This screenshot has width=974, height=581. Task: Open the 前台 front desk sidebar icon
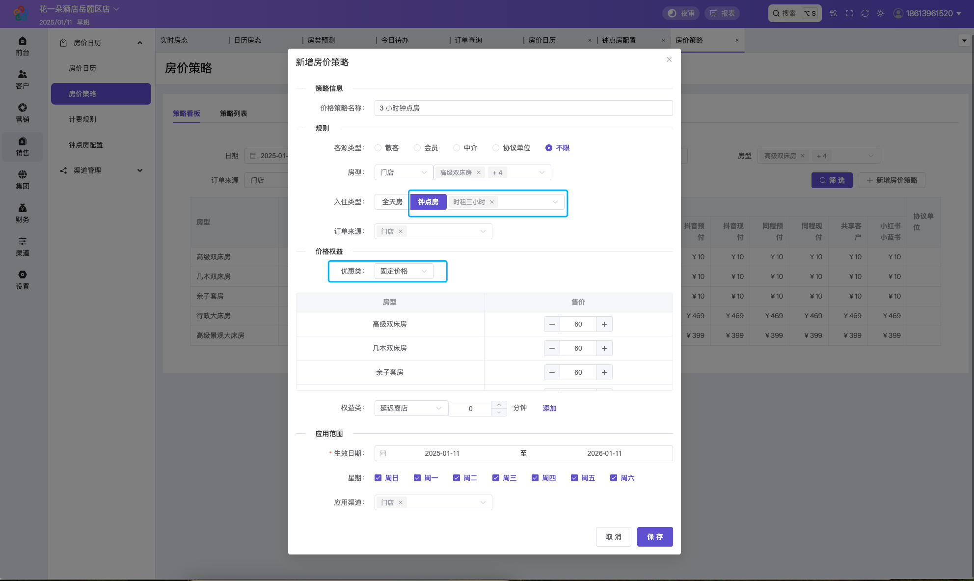(23, 46)
